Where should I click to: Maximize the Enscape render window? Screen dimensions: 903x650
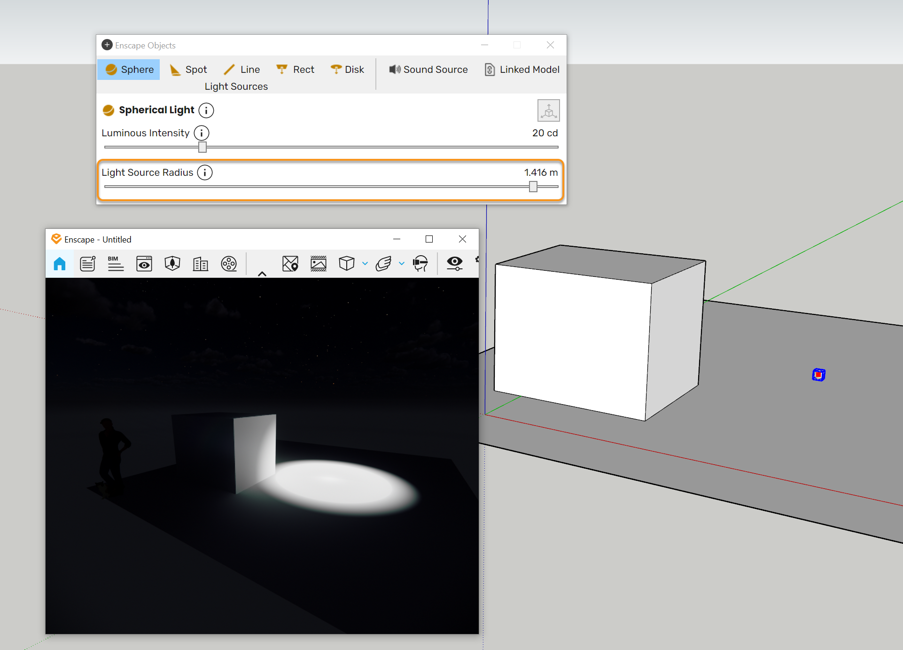[429, 239]
